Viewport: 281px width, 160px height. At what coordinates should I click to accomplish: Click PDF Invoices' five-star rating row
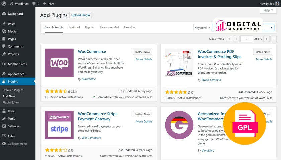point(176,92)
